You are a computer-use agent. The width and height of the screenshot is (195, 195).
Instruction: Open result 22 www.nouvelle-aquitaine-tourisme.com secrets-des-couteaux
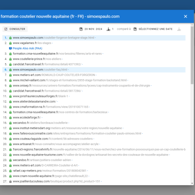tap(90, 155)
